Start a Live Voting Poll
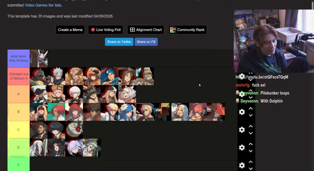This screenshot has height=171, width=314. [105, 30]
